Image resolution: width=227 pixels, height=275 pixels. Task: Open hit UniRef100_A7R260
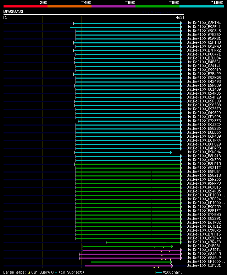coord(204,35)
